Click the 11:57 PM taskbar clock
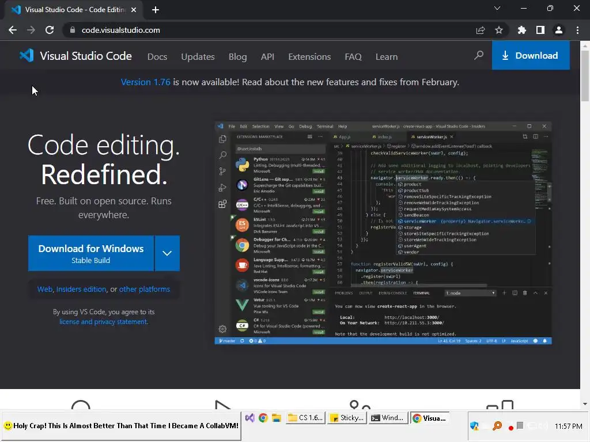590x442 pixels. 569,426
